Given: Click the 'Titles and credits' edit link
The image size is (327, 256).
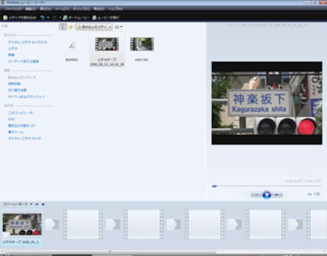Looking at the screenshot, I should click(27, 97).
